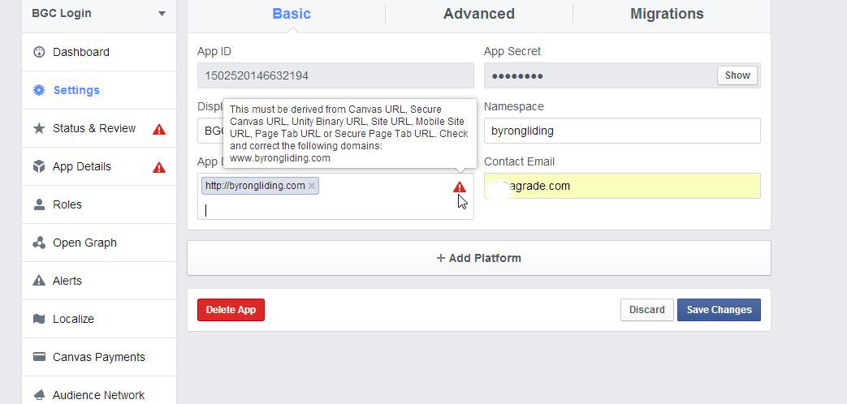The height and width of the screenshot is (404, 847).
Task: Click the Localize flag icon
Action: (39, 319)
